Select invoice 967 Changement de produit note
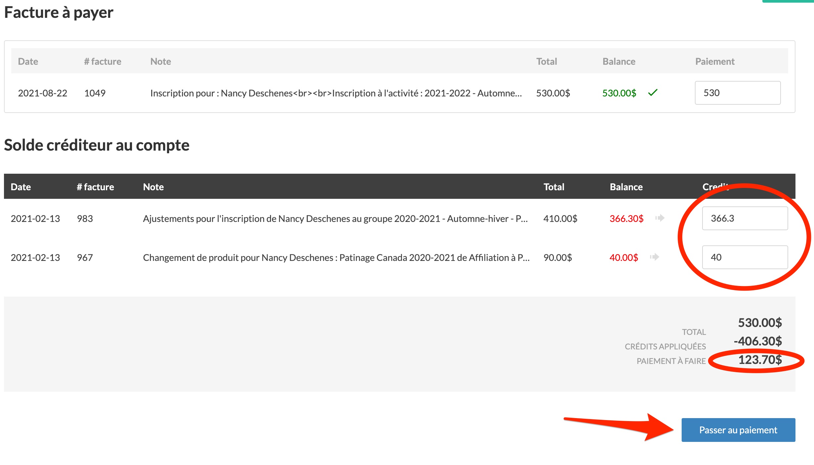This screenshot has width=814, height=465. [x=336, y=258]
